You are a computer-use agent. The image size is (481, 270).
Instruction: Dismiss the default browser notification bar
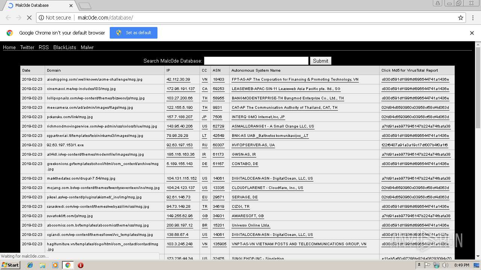click(x=472, y=33)
